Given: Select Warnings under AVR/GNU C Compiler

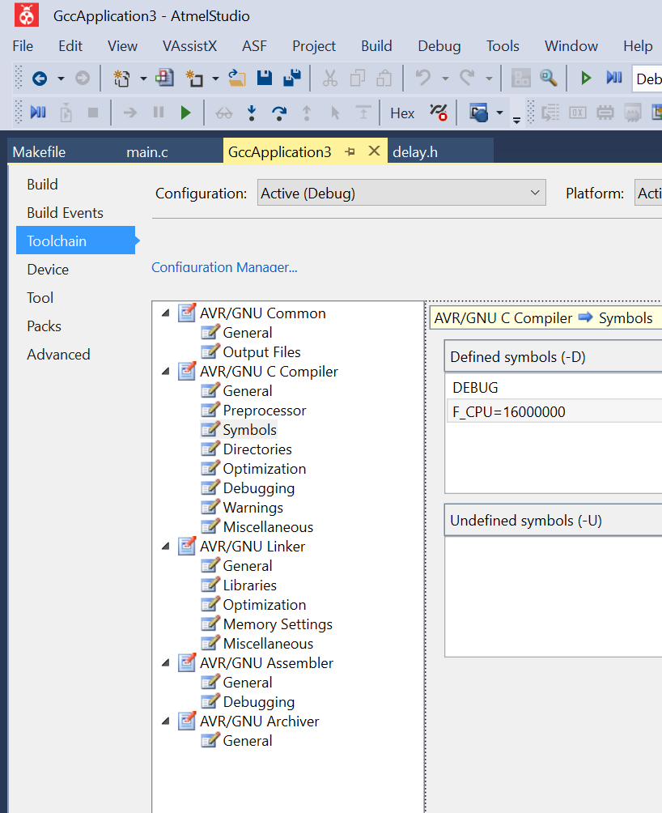Looking at the screenshot, I should [x=252, y=507].
